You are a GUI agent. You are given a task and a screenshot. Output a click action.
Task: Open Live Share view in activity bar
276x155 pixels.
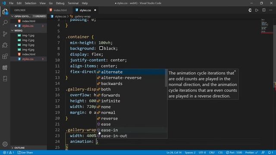(5, 68)
